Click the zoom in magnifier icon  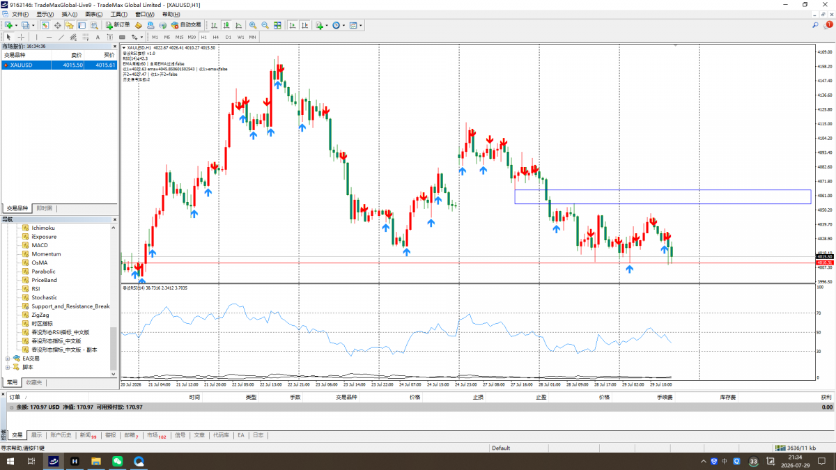pyautogui.click(x=253, y=25)
